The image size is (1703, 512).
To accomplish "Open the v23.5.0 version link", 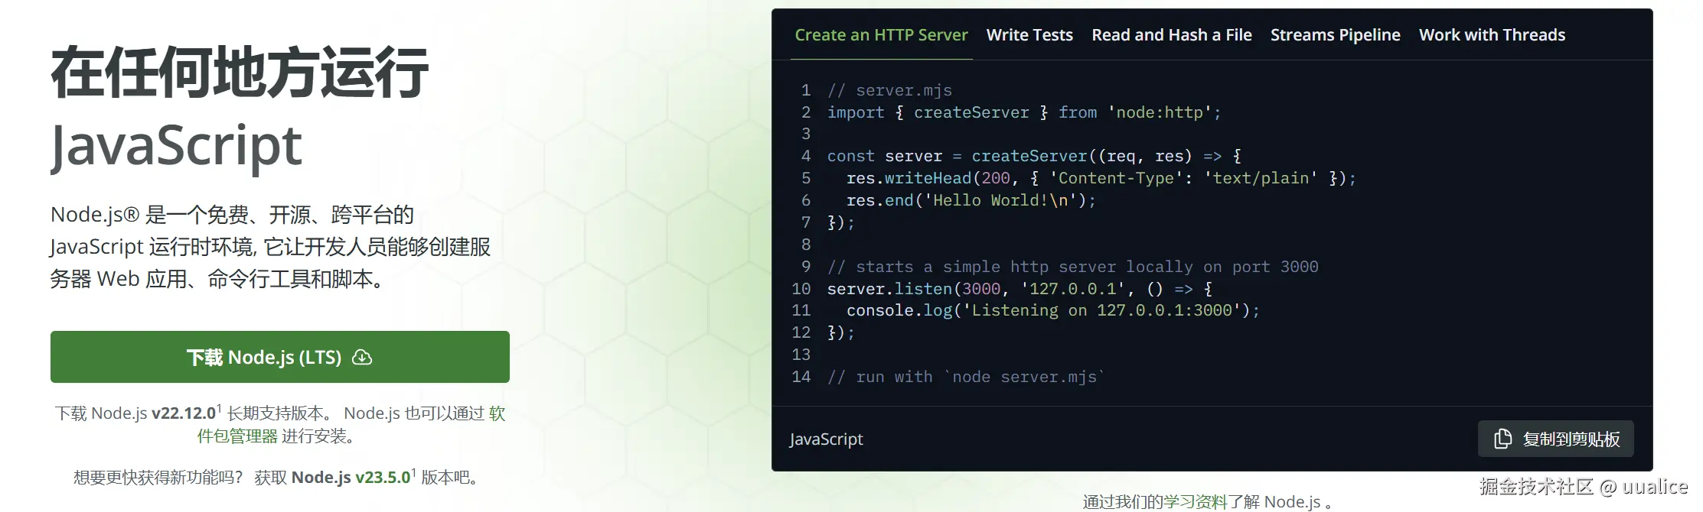I will click(383, 478).
